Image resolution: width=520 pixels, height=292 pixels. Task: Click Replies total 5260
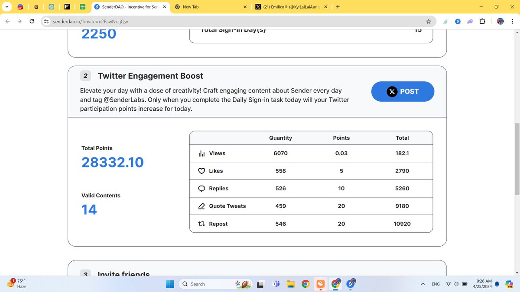point(402,189)
